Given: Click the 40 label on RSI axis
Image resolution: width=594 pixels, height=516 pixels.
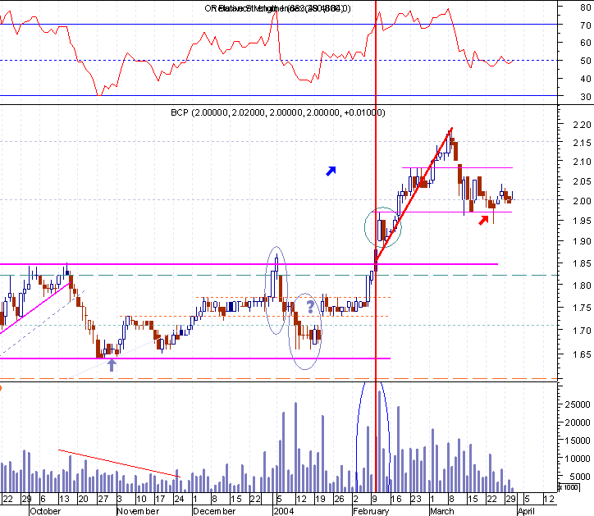Looking at the screenshot, I should [x=585, y=79].
